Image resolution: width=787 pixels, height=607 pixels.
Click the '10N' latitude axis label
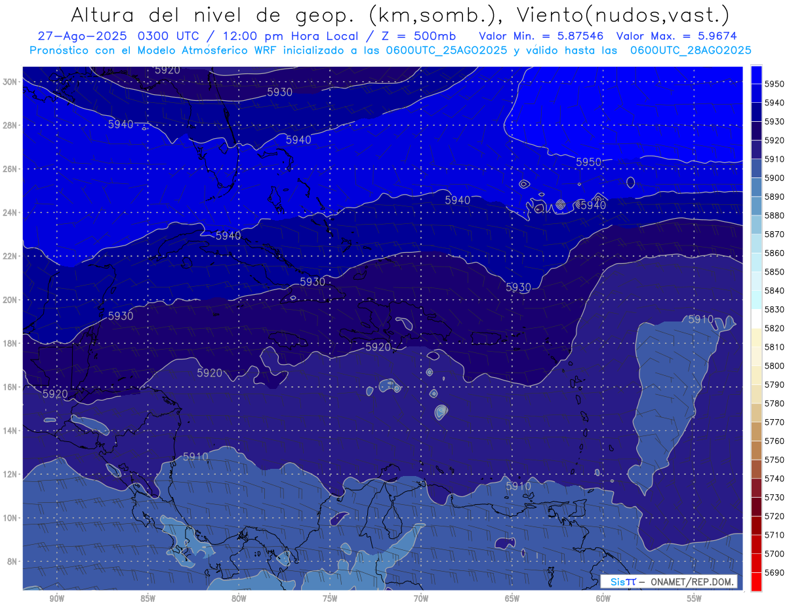10,518
